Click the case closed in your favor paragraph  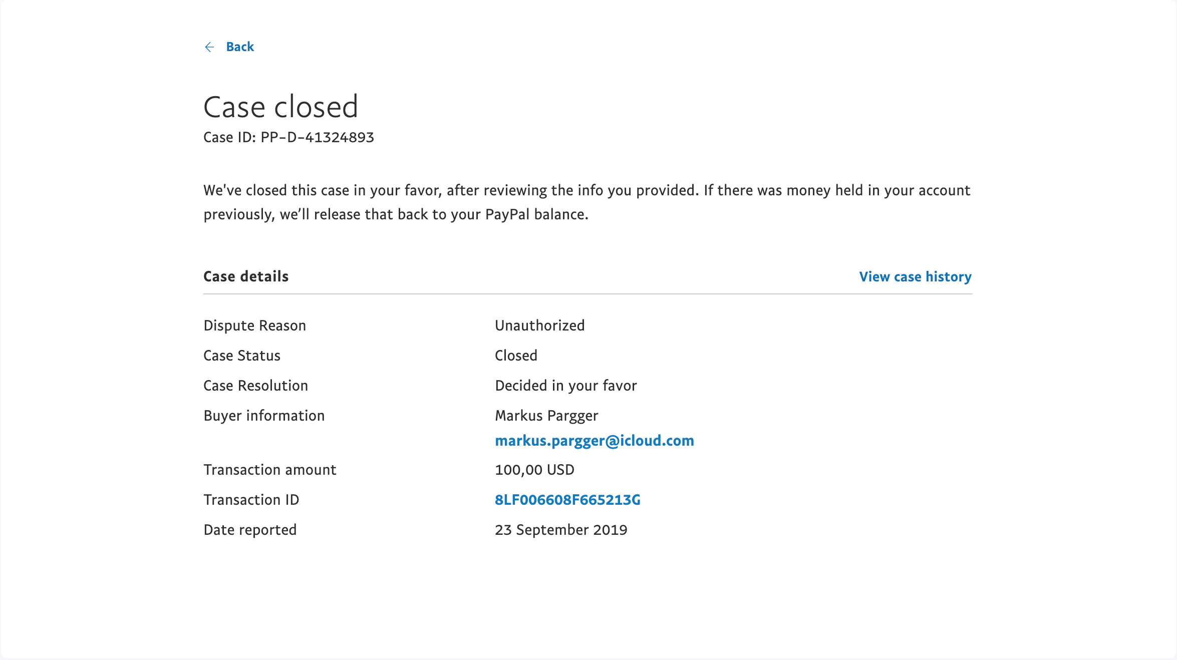[x=587, y=202]
